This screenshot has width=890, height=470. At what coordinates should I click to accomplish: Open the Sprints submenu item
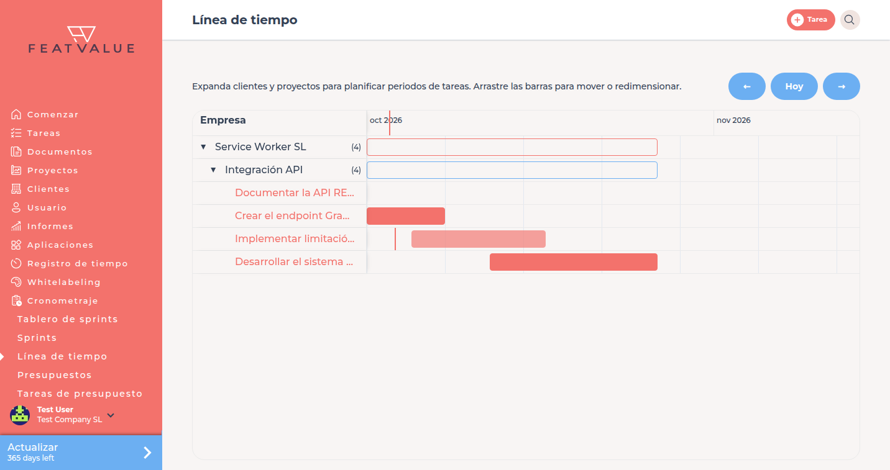point(37,338)
